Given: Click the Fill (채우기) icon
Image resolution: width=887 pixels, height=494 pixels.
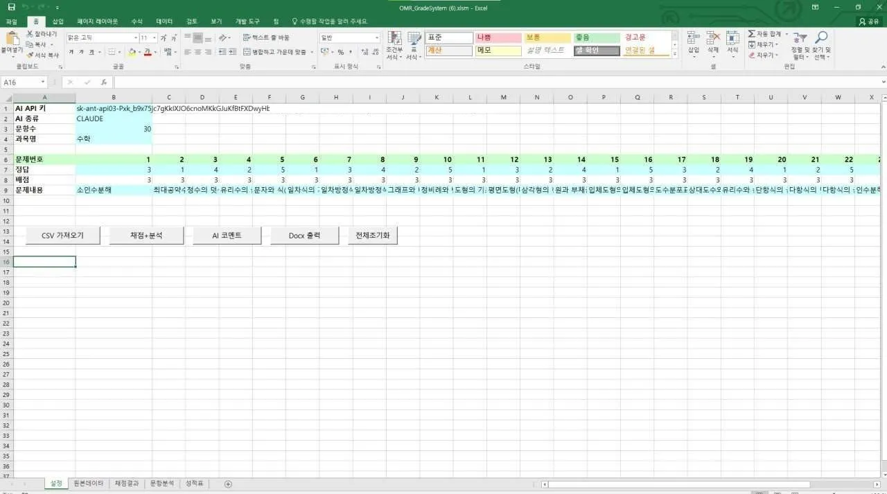Looking at the screenshot, I should 752,44.
